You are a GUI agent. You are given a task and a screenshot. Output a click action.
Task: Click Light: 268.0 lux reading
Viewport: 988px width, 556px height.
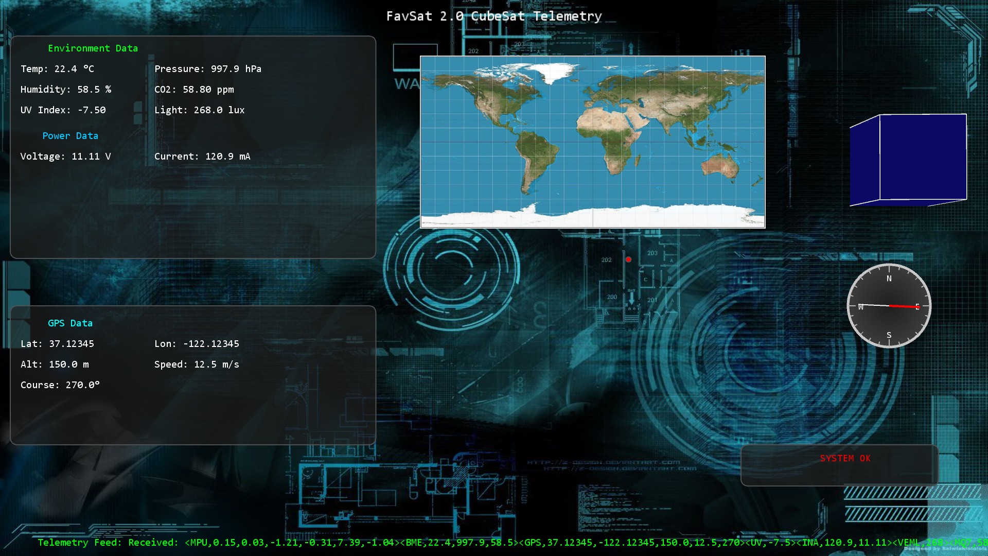[200, 110]
